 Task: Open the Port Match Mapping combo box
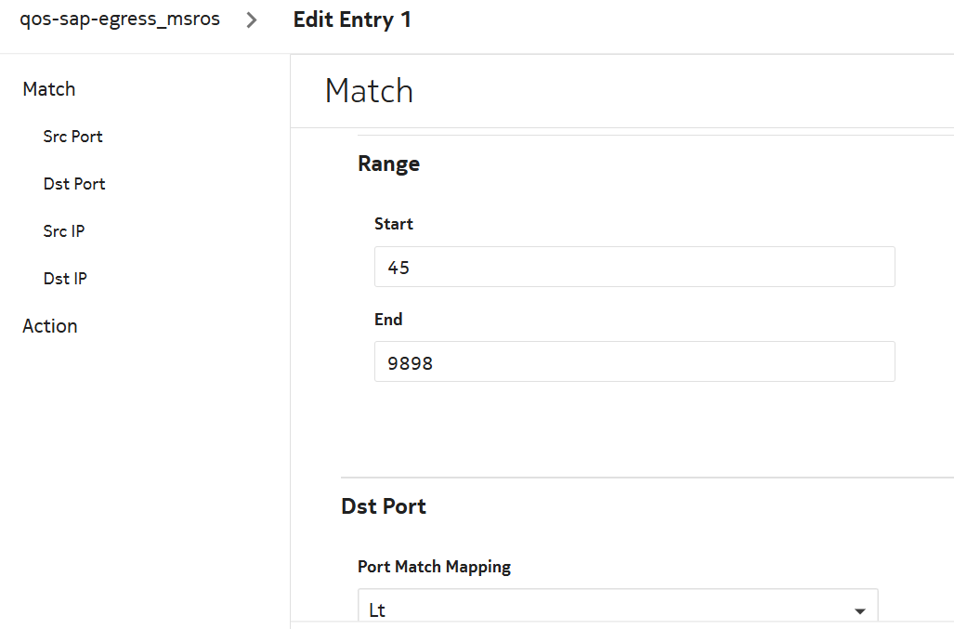click(x=617, y=609)
